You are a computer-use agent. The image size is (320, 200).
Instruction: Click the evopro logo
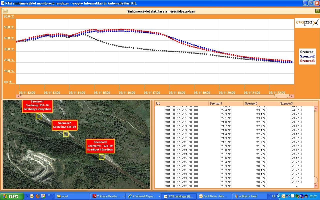[x=307, y=22]
